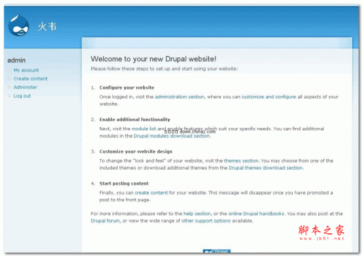363x257 pixels.
Task: Open Administer in admin menu
Action: 25,87
